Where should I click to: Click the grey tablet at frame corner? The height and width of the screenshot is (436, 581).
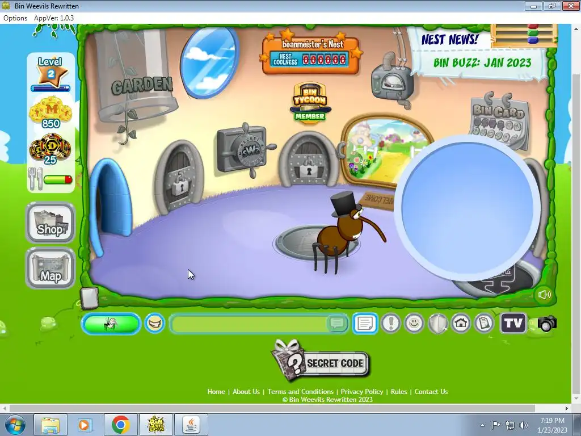tap(89, 297)
